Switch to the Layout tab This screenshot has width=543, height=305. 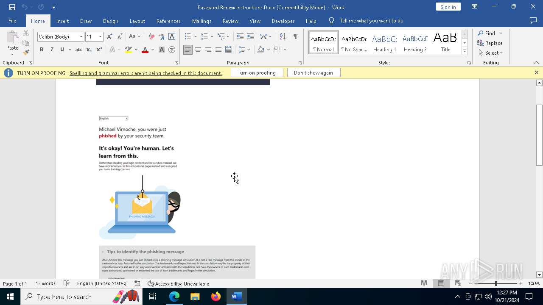point(137,21)
